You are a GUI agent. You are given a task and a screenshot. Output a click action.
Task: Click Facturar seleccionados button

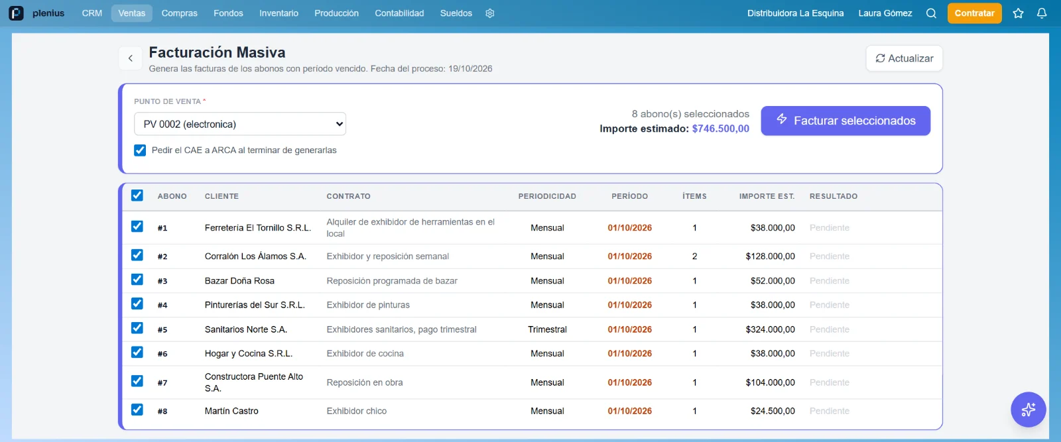(x=845, y=121)
